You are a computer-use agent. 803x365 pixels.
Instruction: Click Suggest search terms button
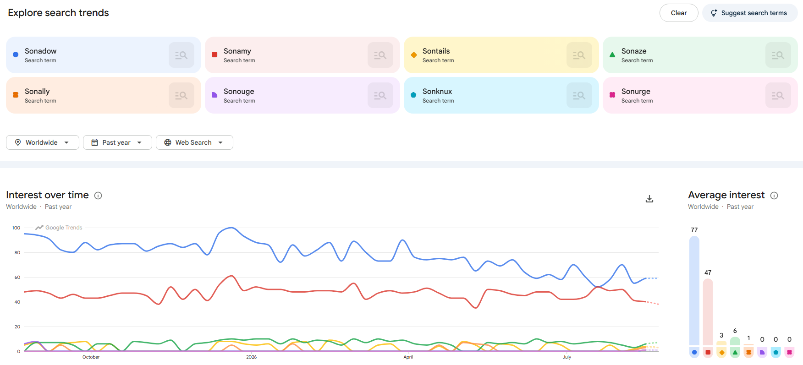pyautogui.click(x=750, y=13)
